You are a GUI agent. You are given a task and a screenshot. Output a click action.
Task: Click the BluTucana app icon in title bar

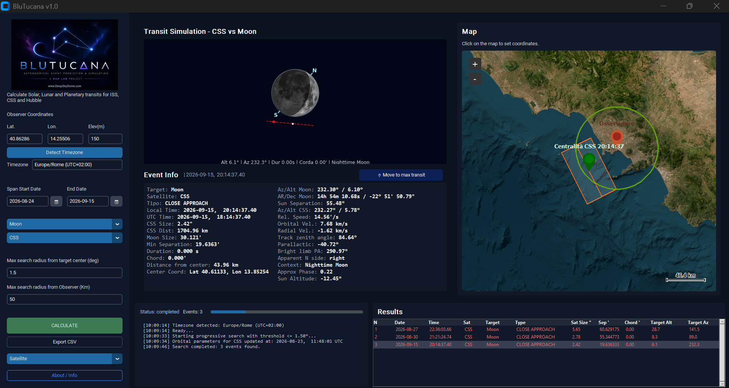point(5,6)
